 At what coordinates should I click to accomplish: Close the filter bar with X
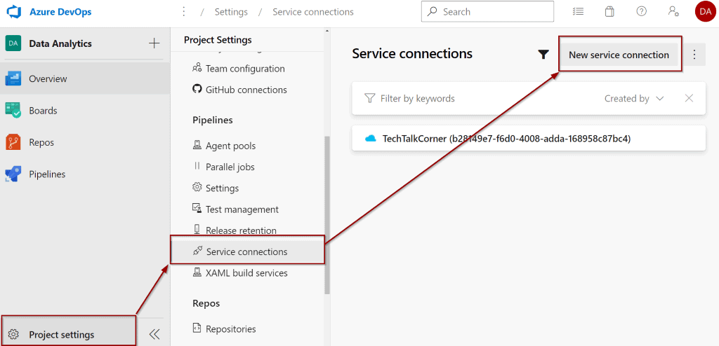coord(689,98)
